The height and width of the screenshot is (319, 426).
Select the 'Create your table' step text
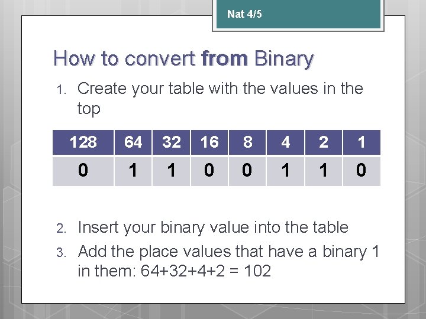[220, 98]
